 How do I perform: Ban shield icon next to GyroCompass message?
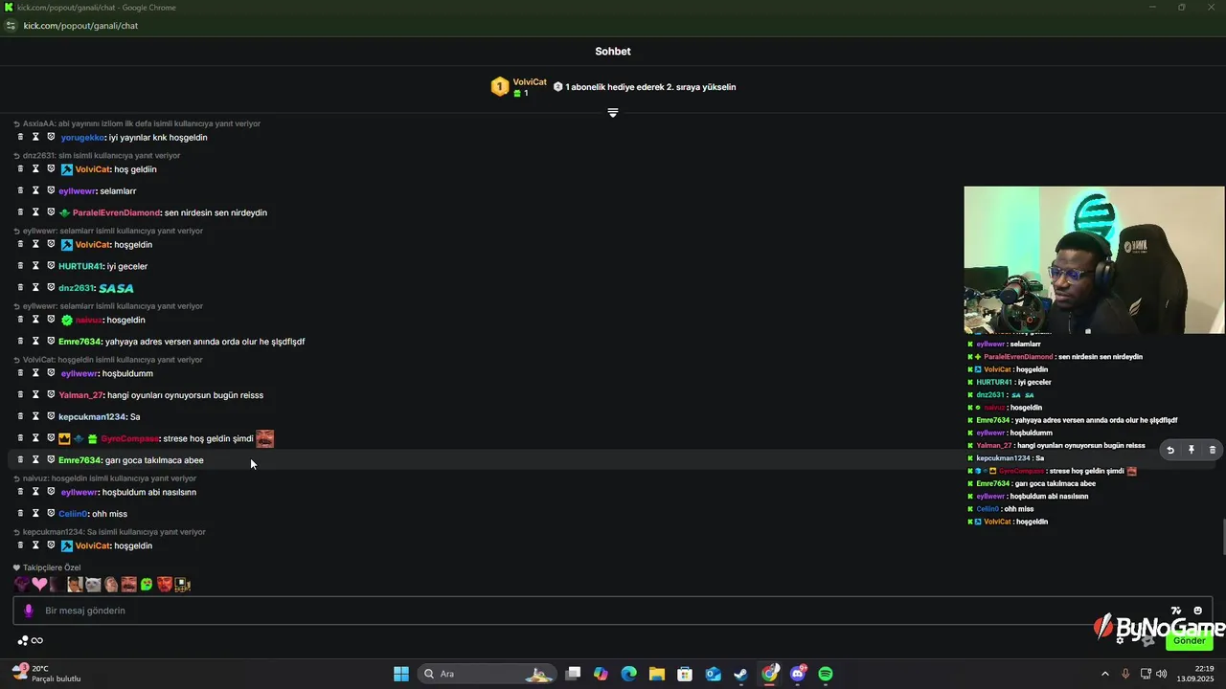point(51,438)
